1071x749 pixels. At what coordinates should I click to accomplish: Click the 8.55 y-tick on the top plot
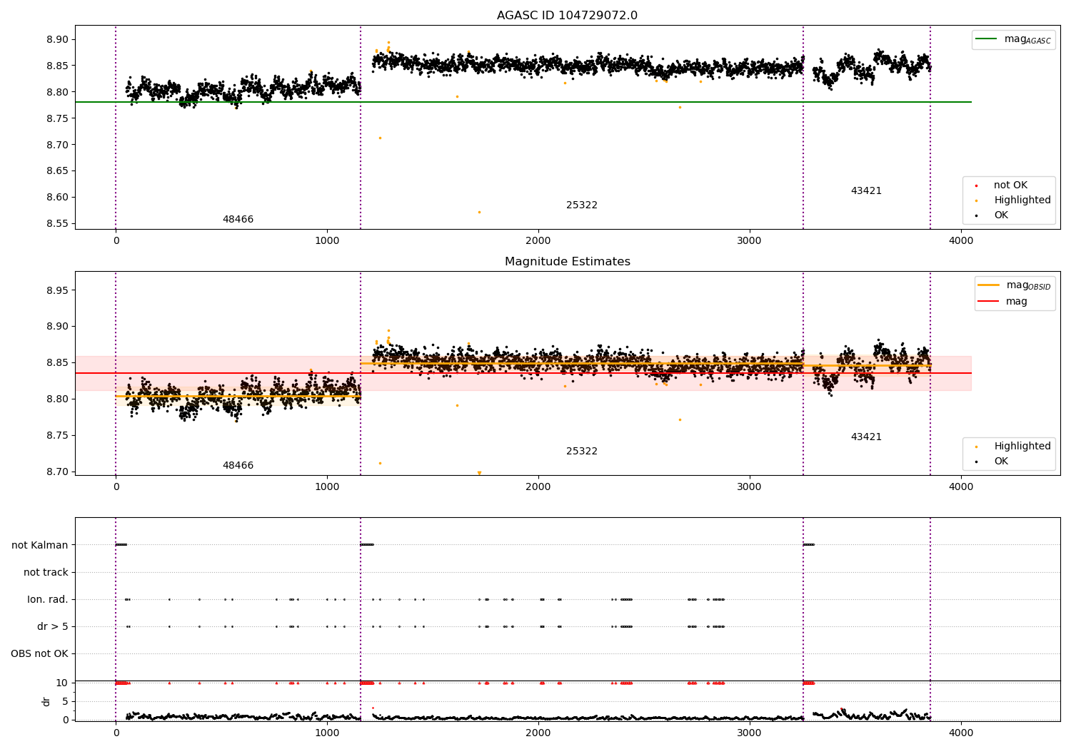[x=56, y=224]
